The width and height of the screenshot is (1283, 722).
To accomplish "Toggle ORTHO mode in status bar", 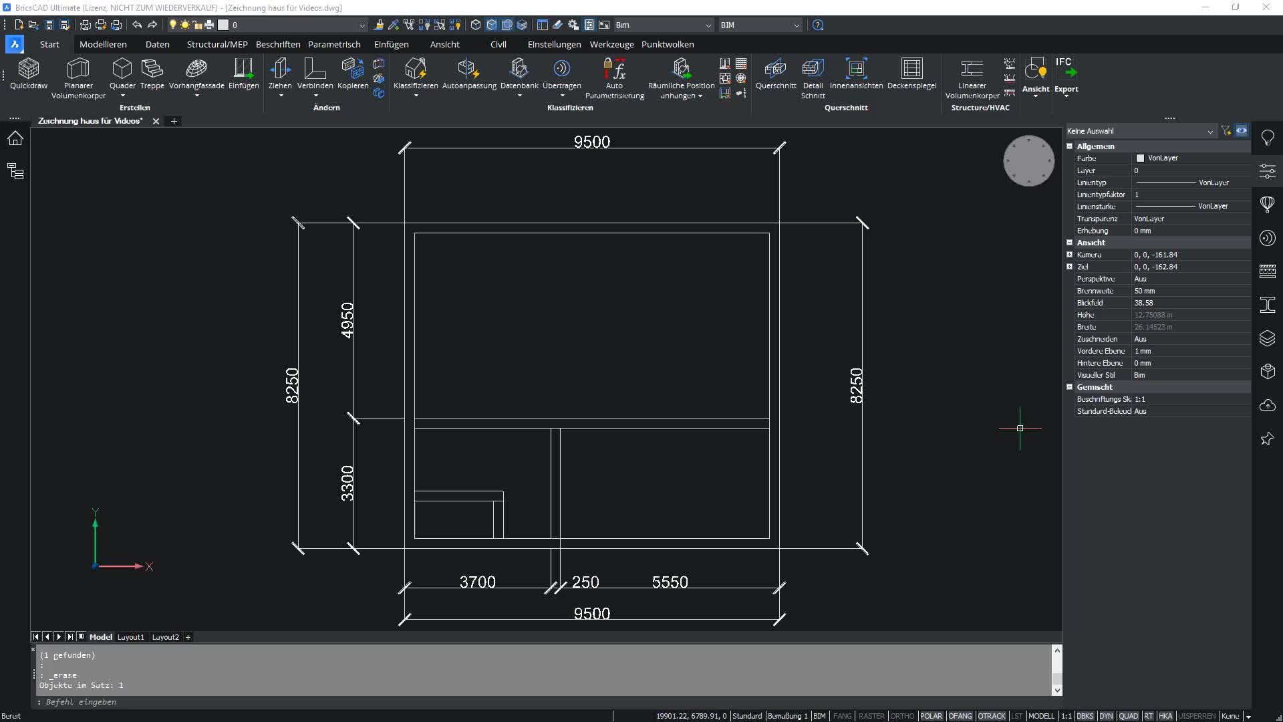I will [902, 716].
